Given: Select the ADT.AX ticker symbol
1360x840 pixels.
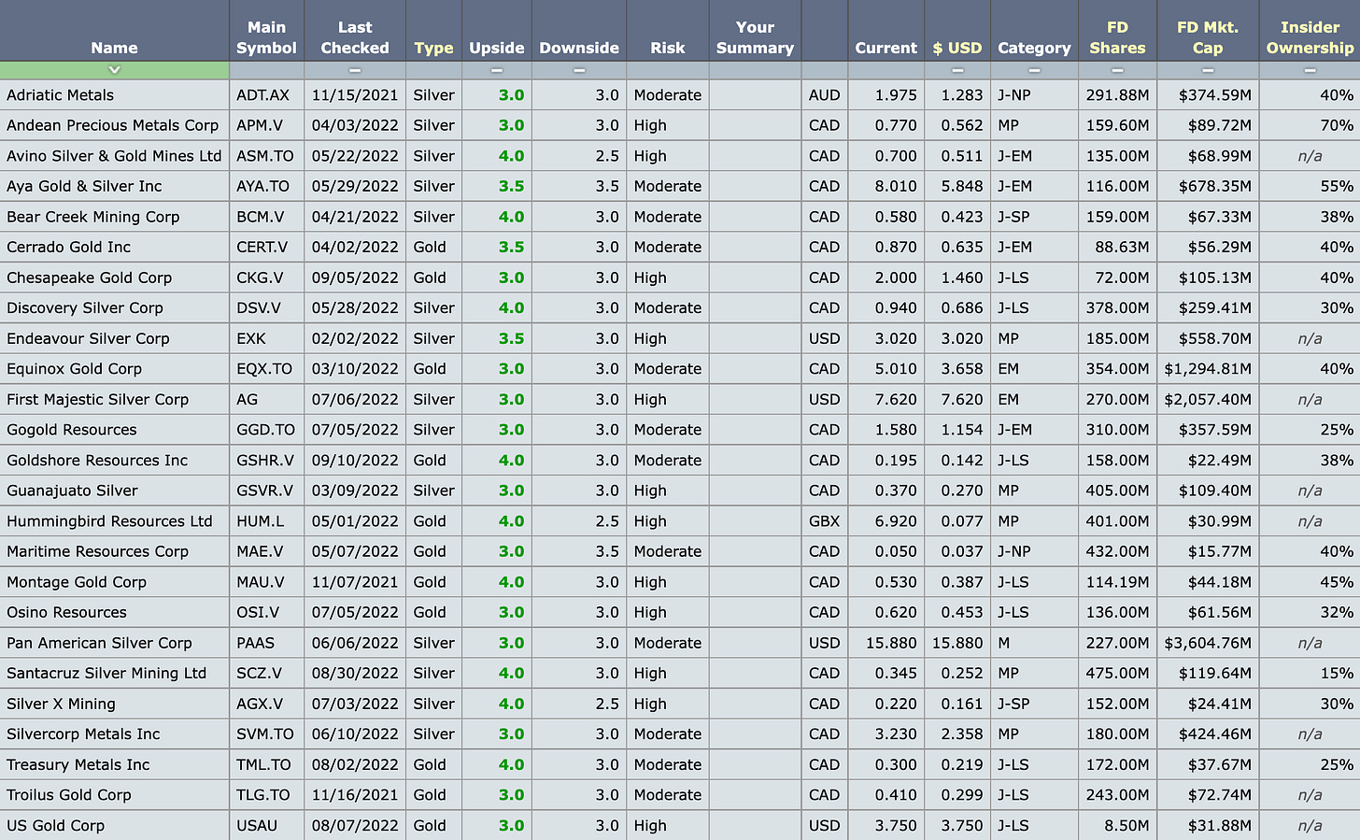Looking at the screenshot, I should pos(266,94).
